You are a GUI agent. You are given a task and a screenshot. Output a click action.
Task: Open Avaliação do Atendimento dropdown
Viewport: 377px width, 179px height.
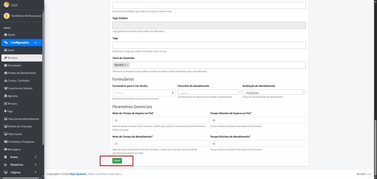coord(274,92)
